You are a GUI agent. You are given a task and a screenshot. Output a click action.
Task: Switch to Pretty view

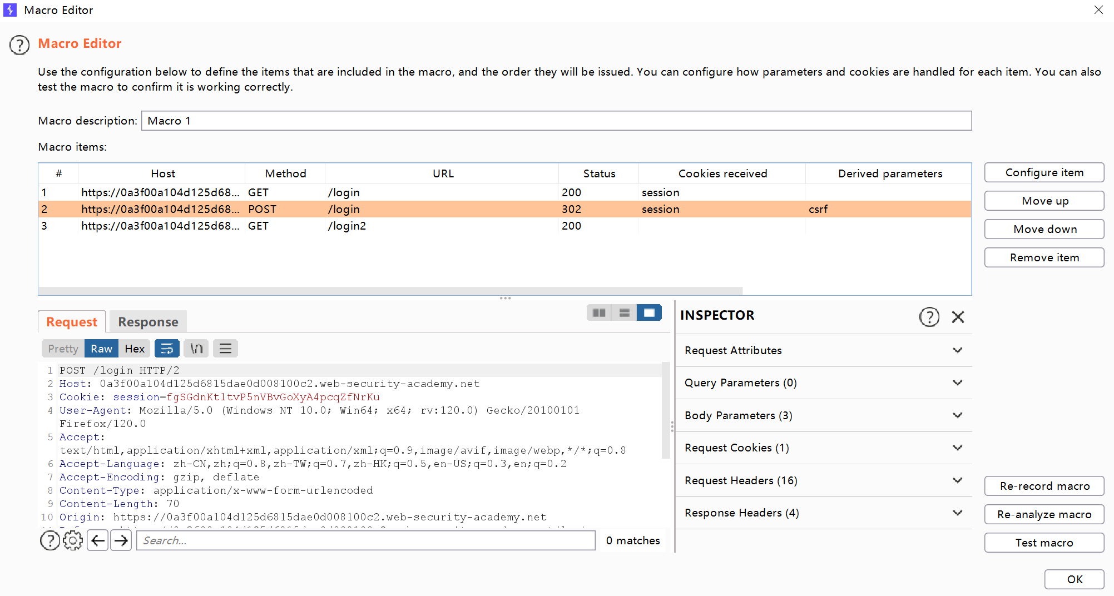coord(63,349)
